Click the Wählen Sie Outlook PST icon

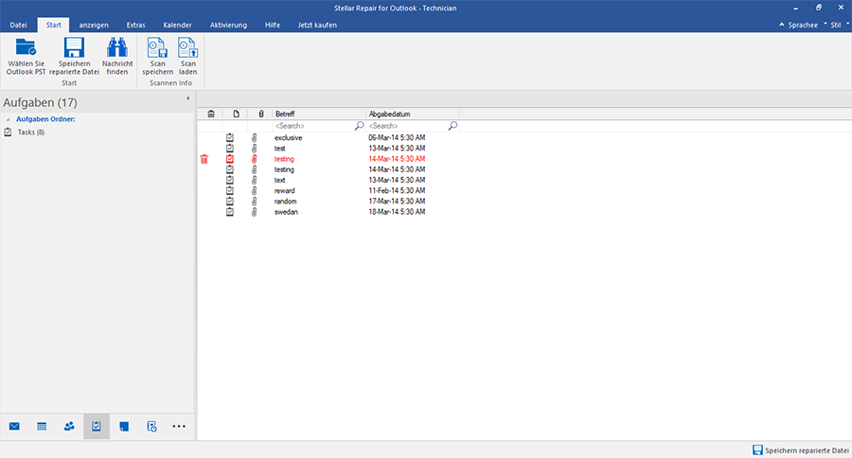[x=27, y=49]
